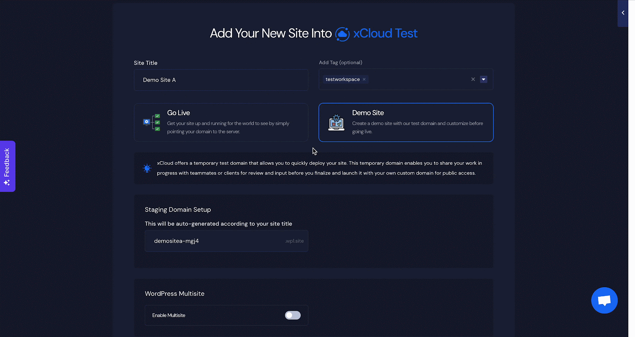Open the Feedback side tab
The width and height of the screenshot is (635, 337).
tap(8, 166)
